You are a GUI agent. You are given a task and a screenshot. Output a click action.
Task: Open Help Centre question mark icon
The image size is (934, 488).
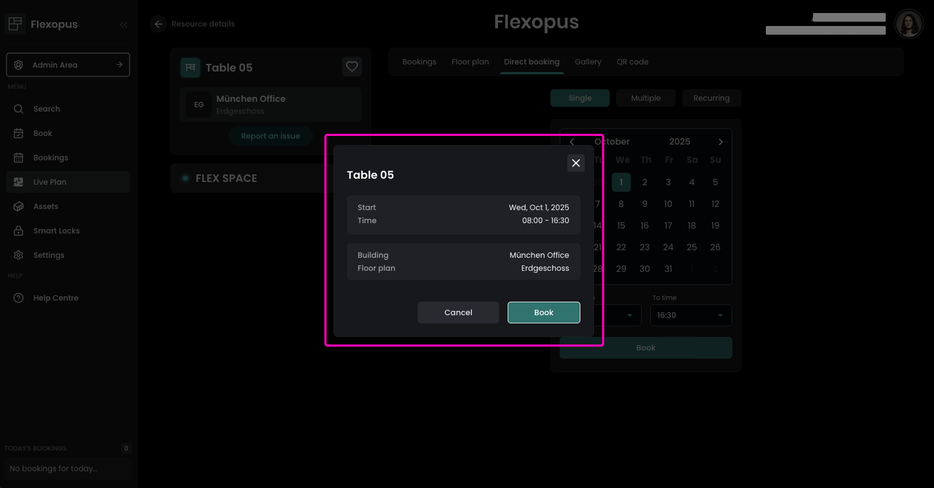click(18, 298)
